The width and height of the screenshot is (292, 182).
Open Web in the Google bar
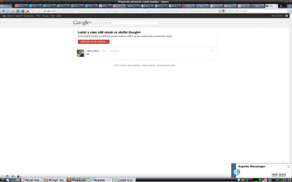click(53, 16)
